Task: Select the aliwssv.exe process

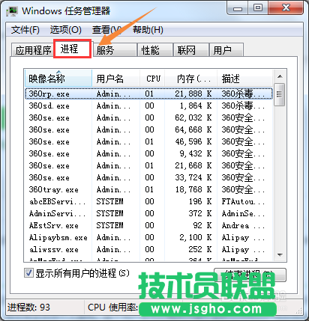Action: point(148,249)
